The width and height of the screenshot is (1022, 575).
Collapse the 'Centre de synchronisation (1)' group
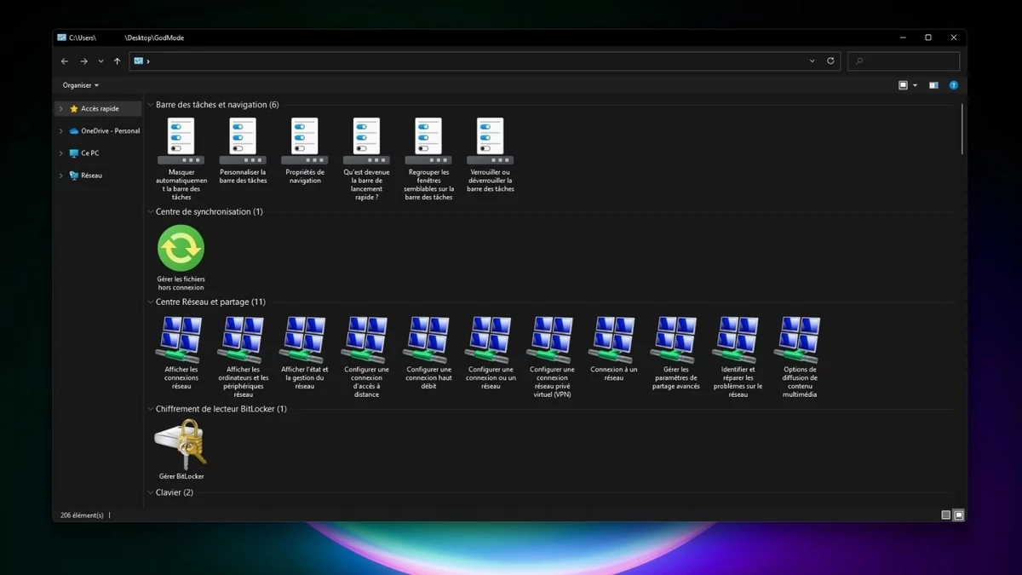point(151,211)
